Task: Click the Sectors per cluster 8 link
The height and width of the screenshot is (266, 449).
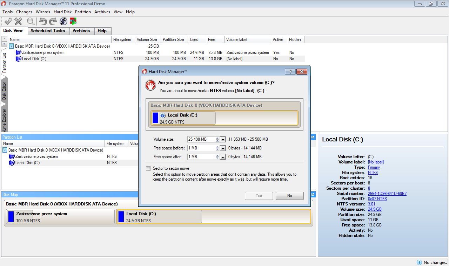Action: tap(369, 188)
